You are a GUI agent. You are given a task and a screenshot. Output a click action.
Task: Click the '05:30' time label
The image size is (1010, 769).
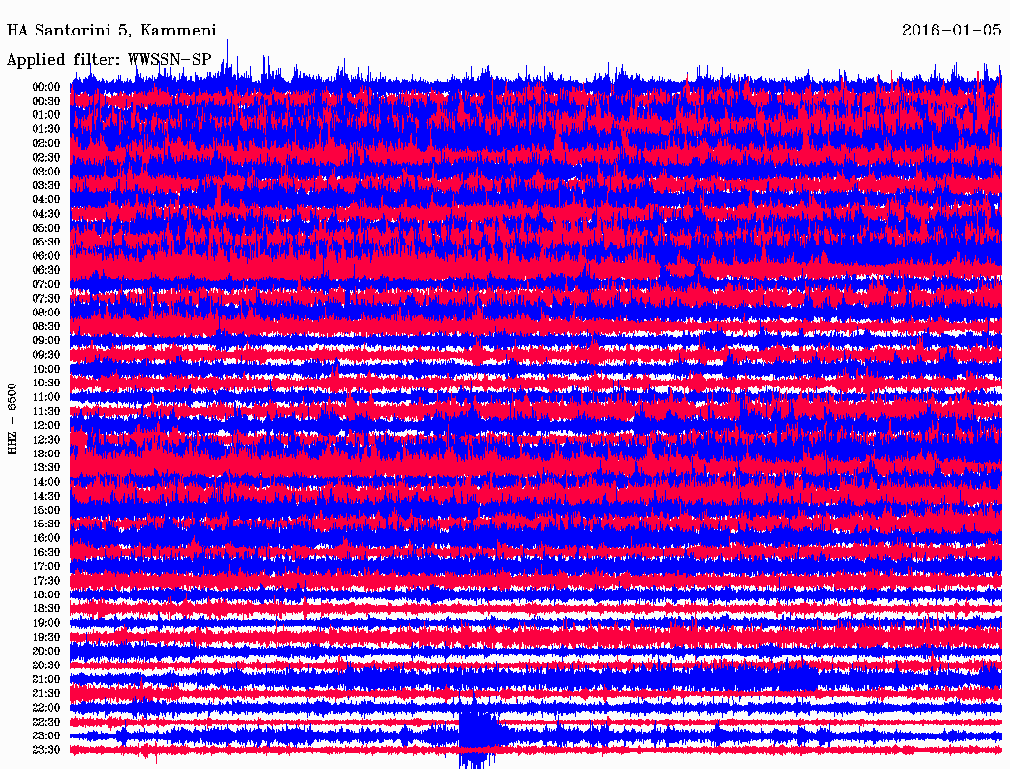[x=46, y=243]
